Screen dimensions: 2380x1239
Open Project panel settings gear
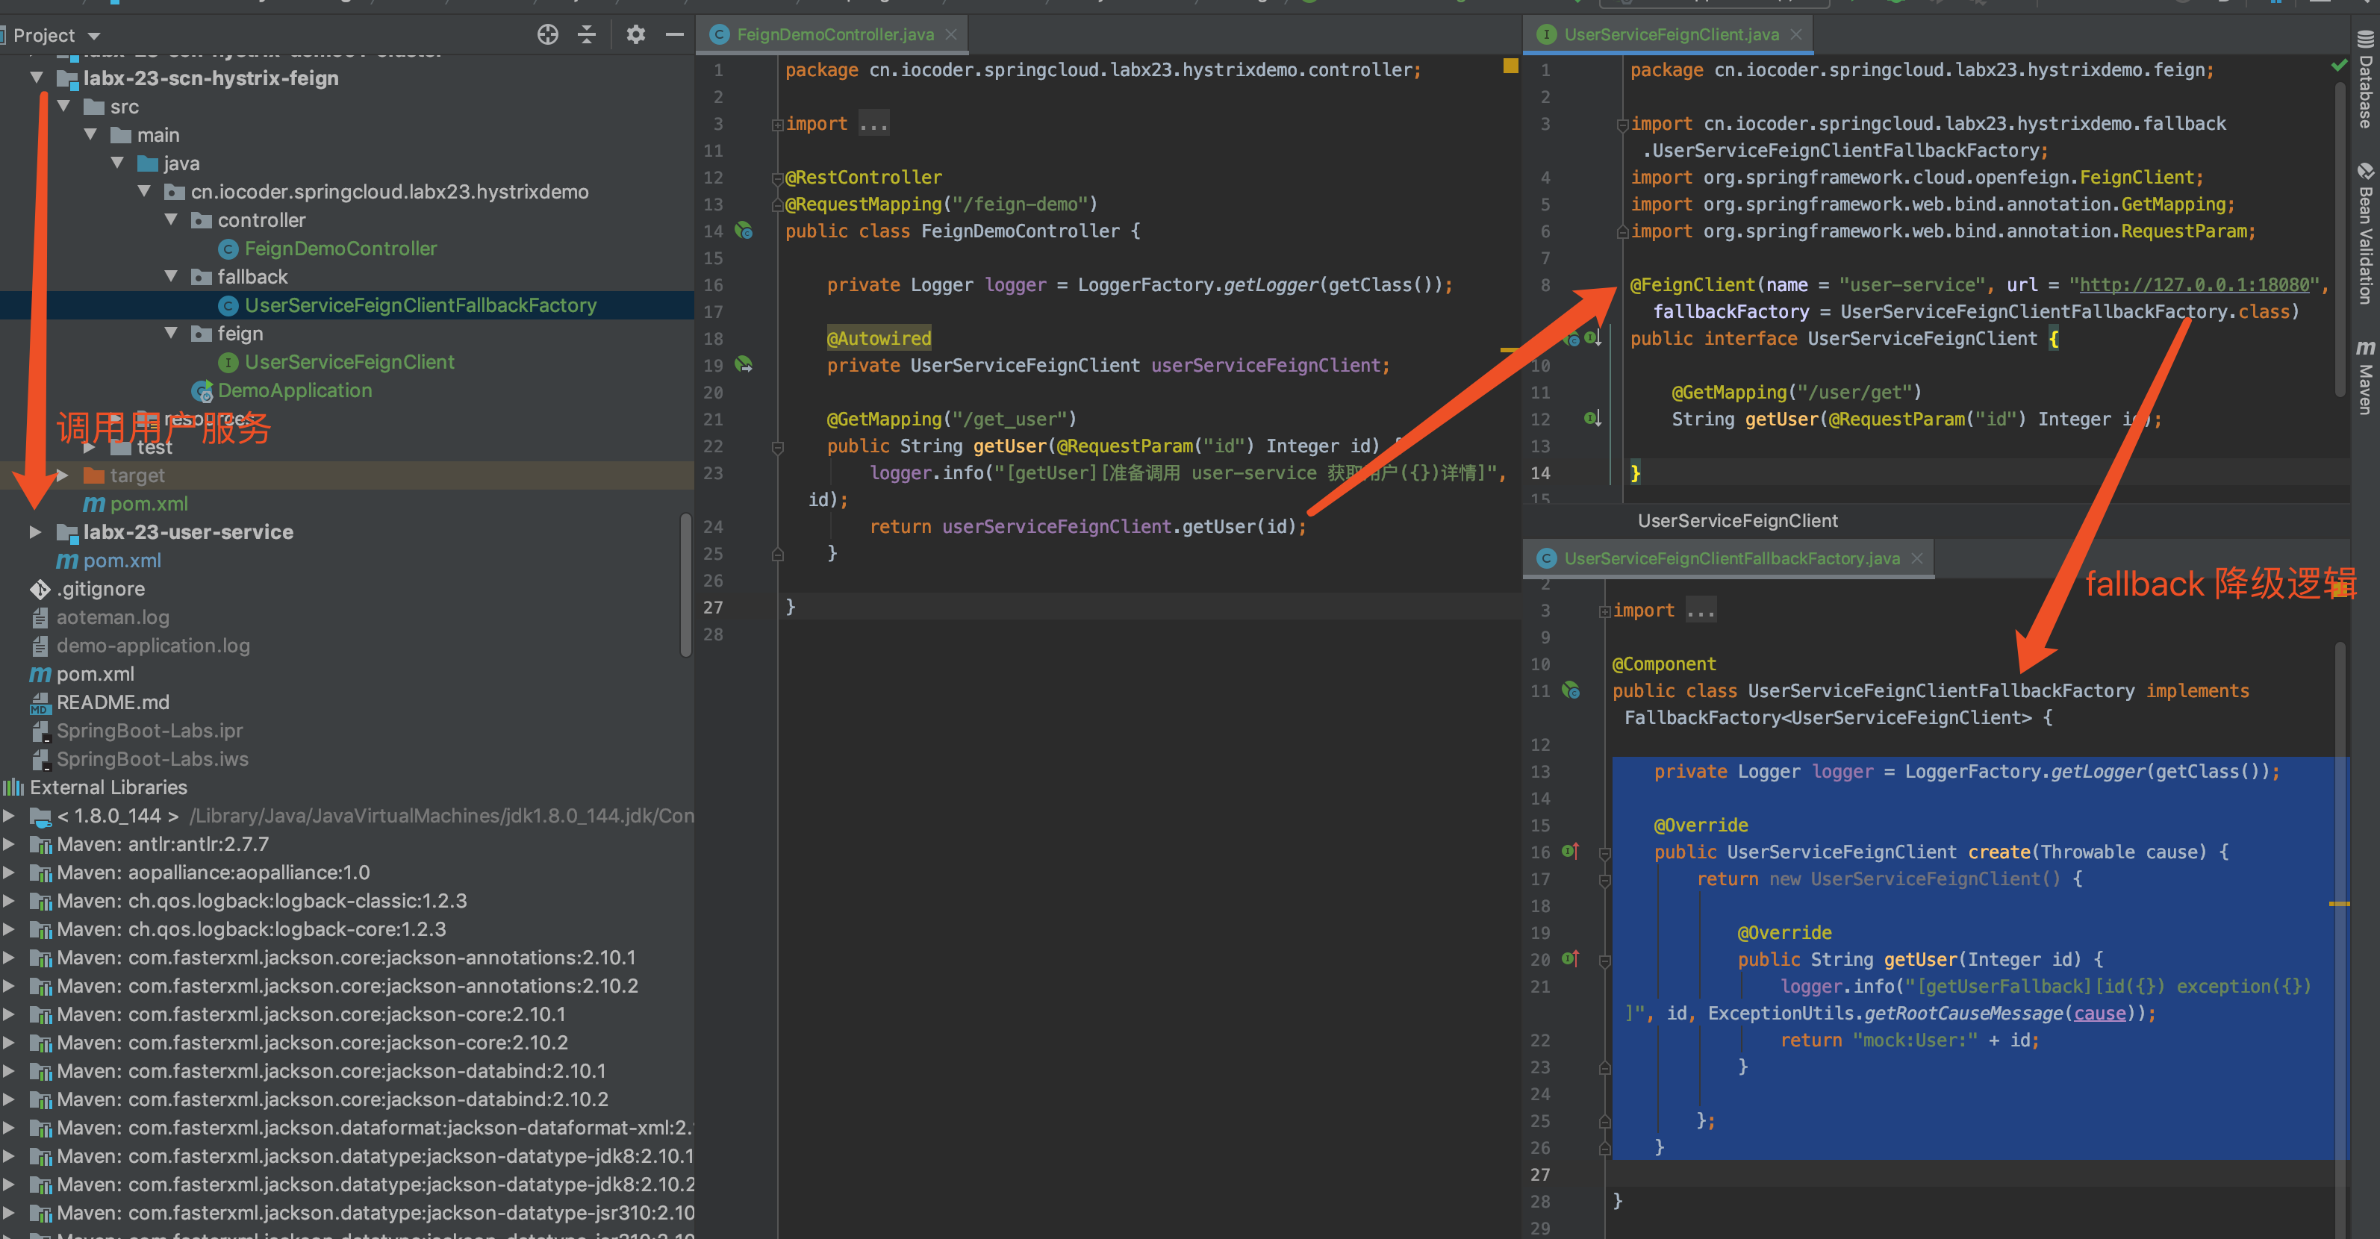(x=635, y=35)
